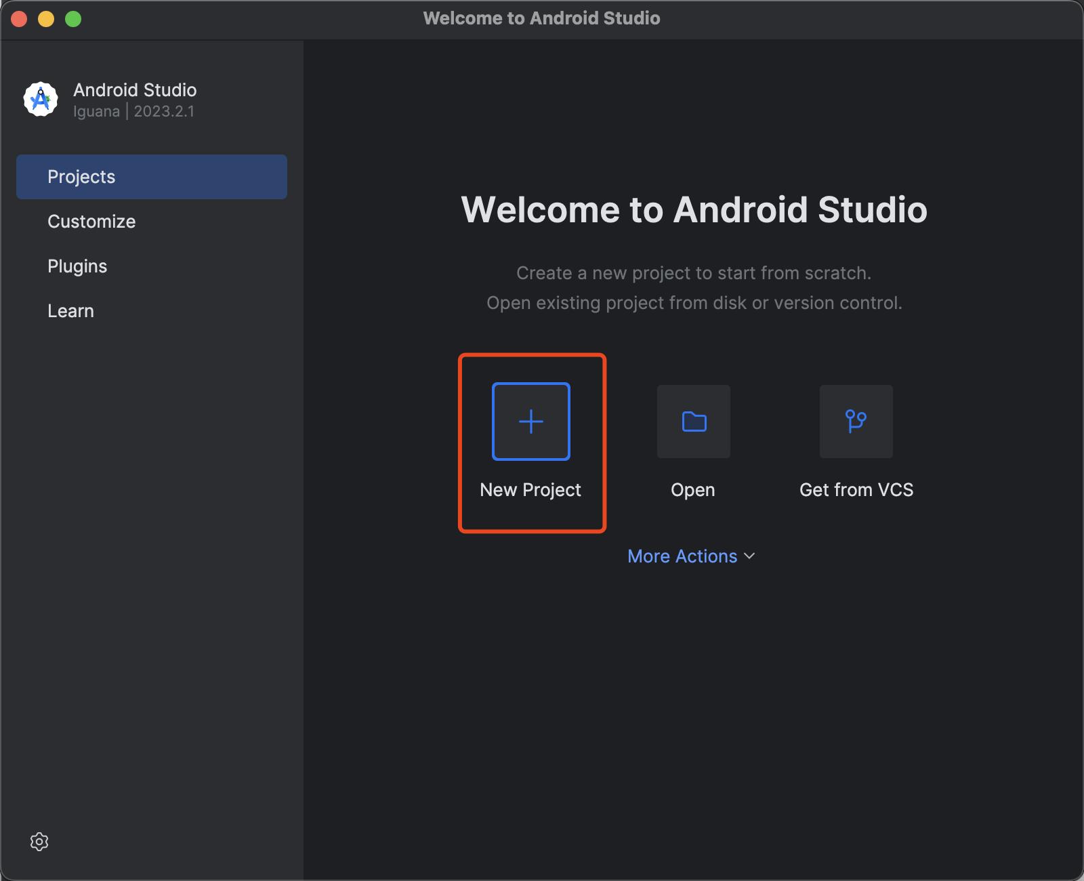Click 'Open existing project from disk' text
Screen dimensions: 1084x881
(617, 303)
